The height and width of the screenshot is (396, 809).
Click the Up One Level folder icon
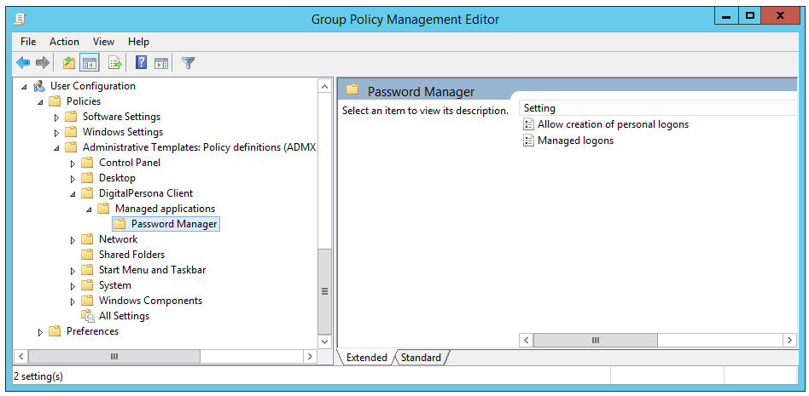(69, 63)
